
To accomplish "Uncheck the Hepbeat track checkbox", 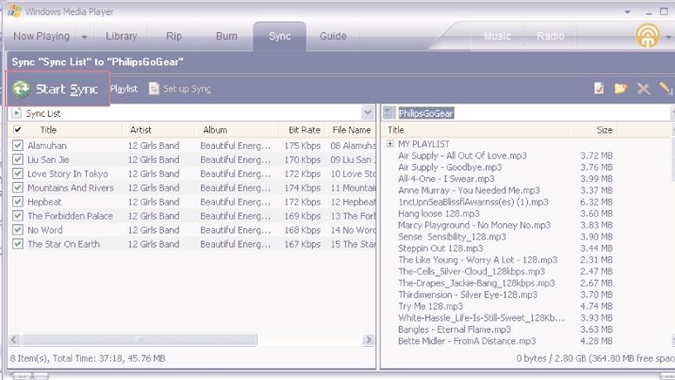I will click(17, 201).
